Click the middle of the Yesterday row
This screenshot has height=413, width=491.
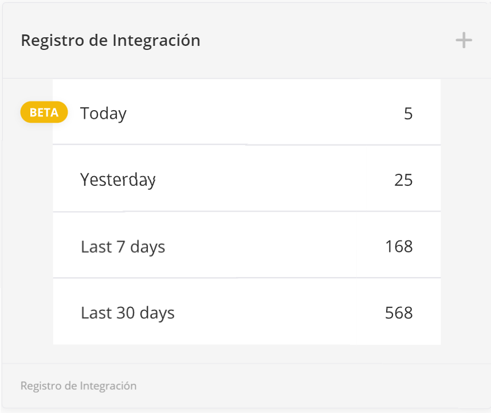click(x=246, y=178)
